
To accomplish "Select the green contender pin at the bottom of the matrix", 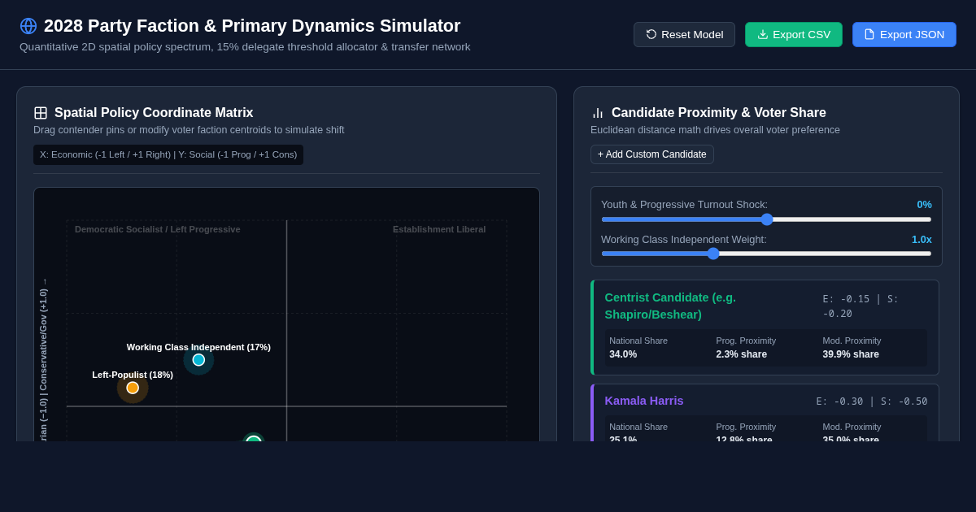I will (x=254, y=440).
